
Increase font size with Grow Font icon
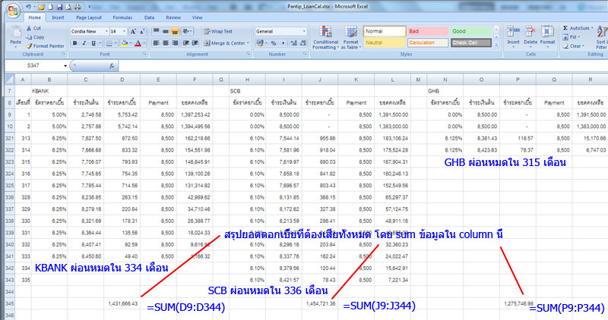(133, 31)
